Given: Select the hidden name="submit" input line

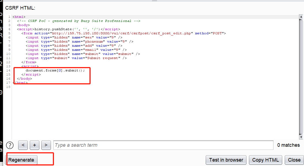Looking at the screenshot, I should (83, 54).
